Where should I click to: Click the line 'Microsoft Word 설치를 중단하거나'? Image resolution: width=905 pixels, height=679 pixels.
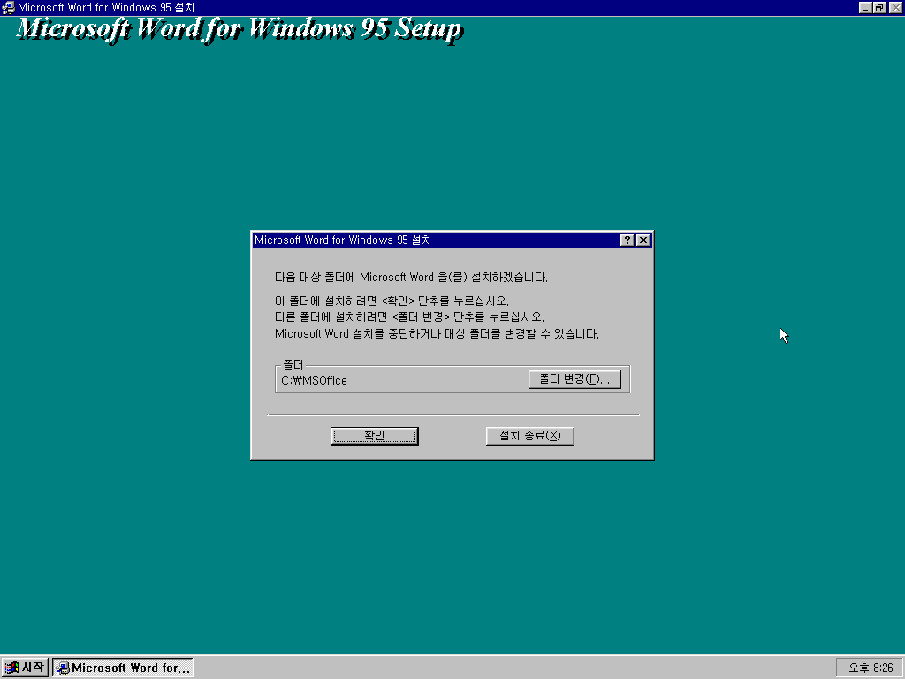pos(437,333)
